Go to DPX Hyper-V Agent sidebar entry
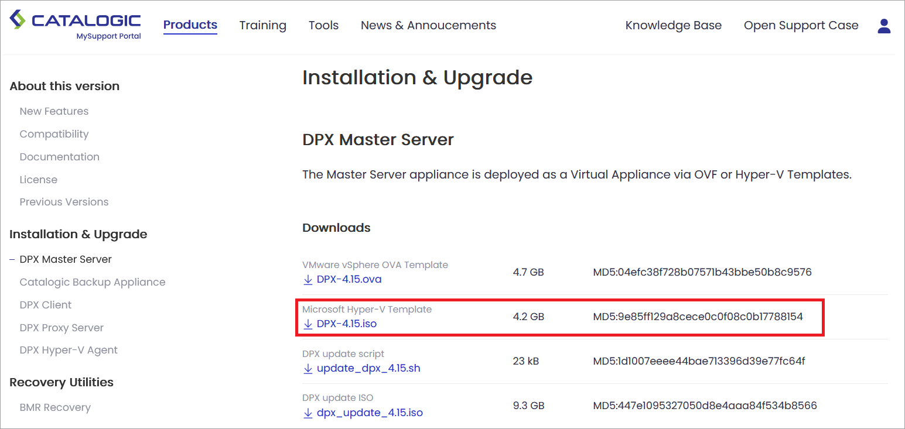 [x=69, y=350]
